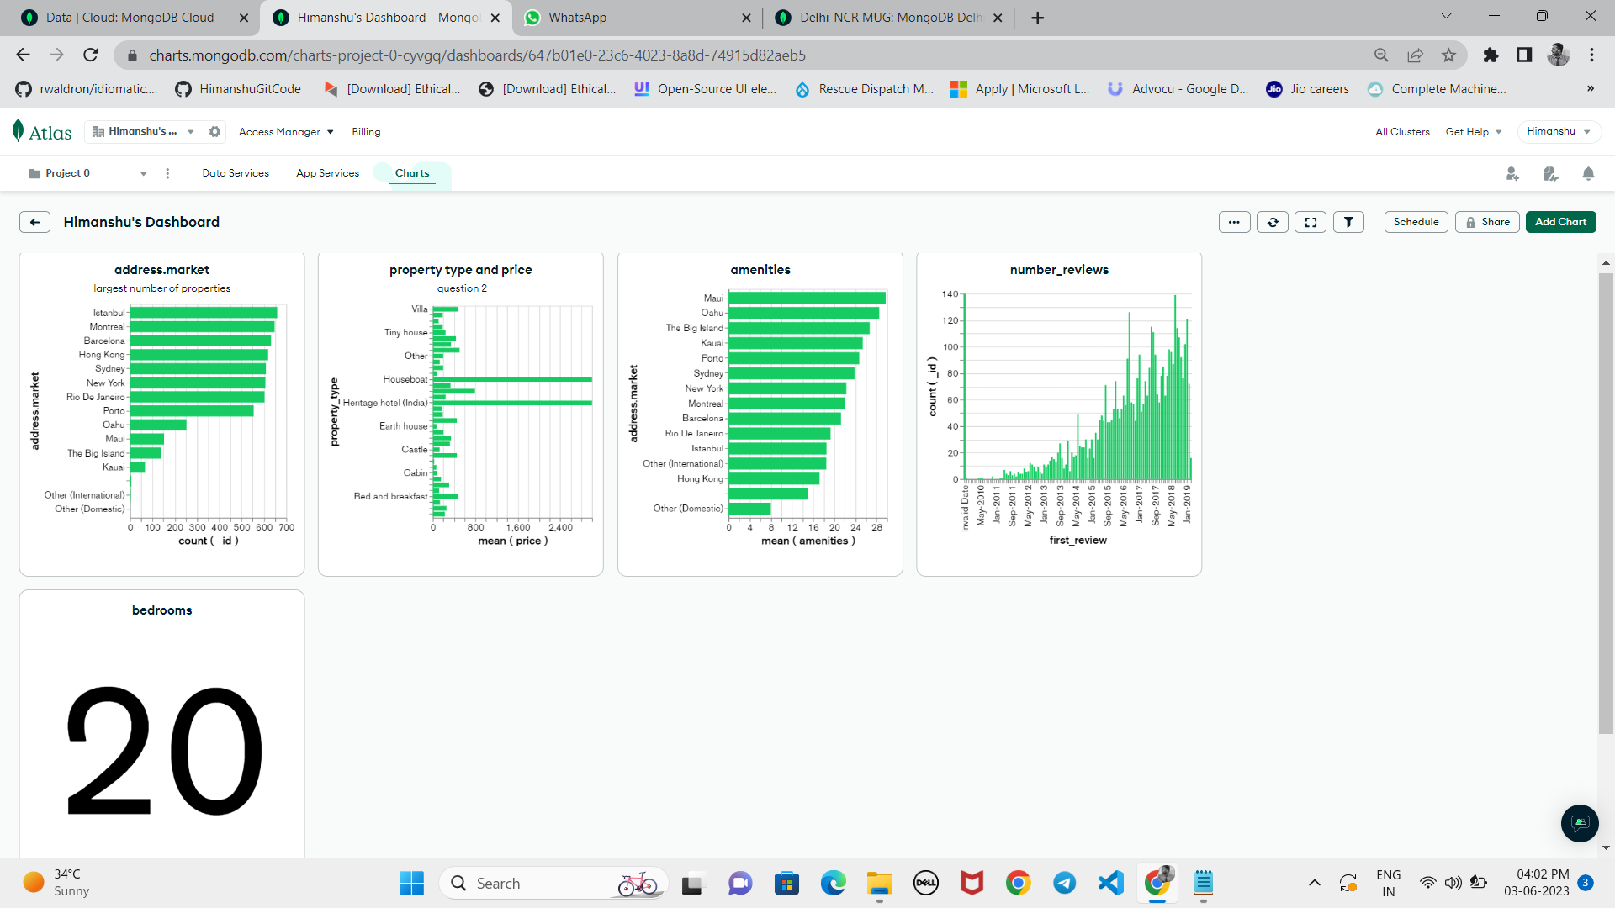Open the dashboard filter pane
This screenshot has width=1615, height=908.
pos(1348,222)
